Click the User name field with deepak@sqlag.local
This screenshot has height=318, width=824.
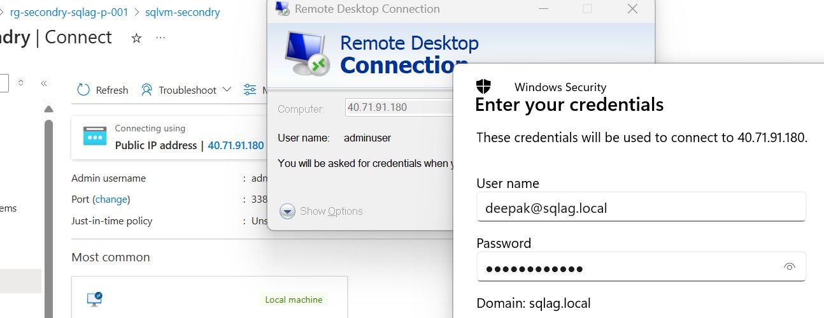point(641,207)
